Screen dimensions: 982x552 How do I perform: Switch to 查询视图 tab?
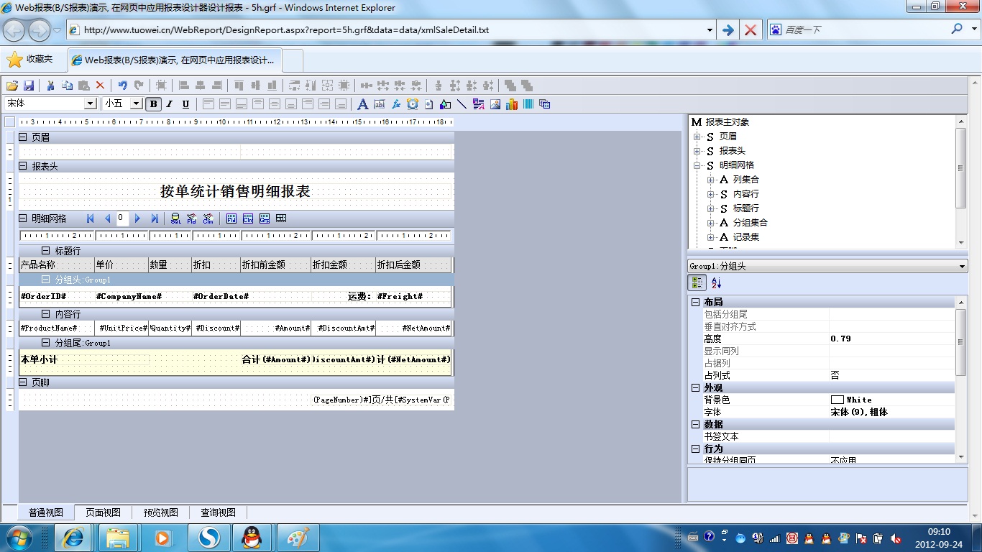click(x=218, y=512)
